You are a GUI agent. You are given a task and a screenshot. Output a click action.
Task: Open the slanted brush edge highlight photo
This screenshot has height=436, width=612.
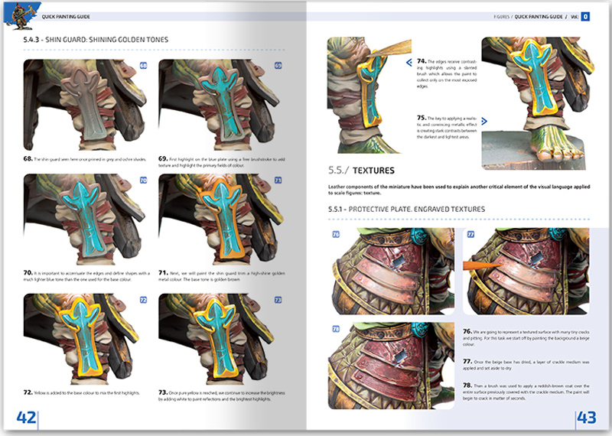[369, 95]
